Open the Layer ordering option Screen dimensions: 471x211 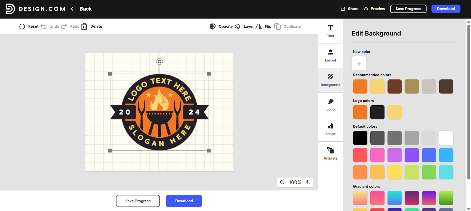(x=244, y=26)
